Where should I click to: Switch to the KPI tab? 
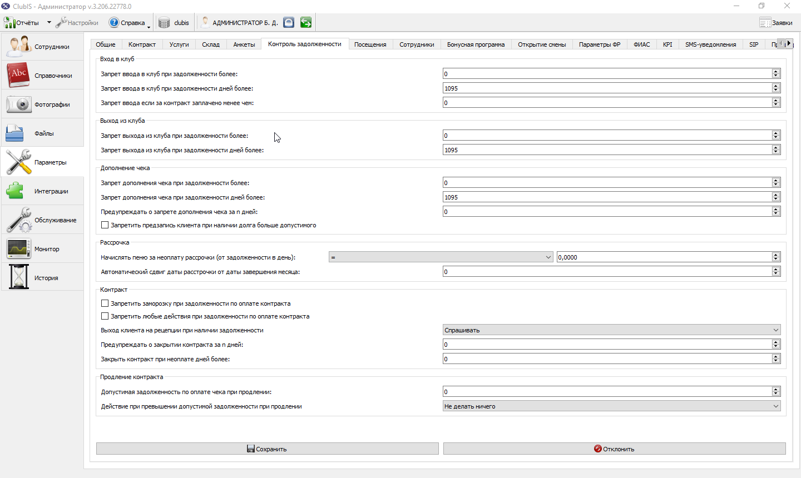tap(667, 44)
